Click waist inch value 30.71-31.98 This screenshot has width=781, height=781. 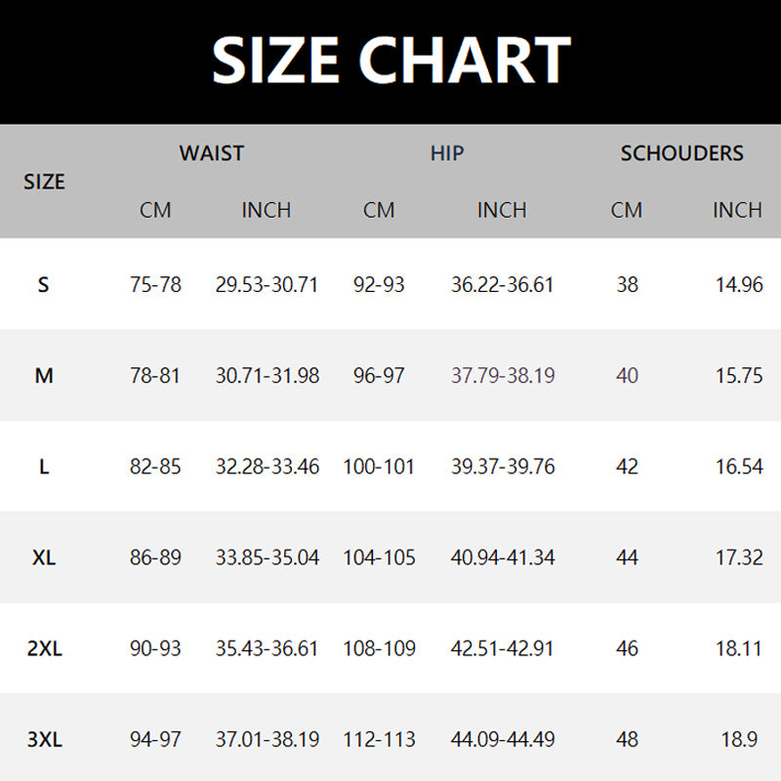coord(267,376)
